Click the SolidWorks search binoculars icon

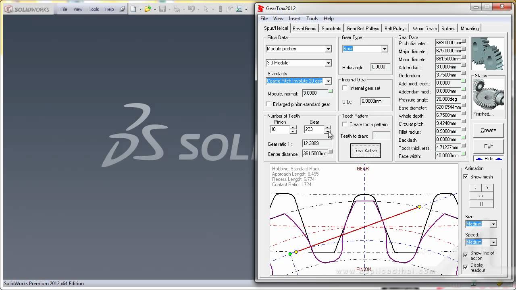(x=123, y=9)
